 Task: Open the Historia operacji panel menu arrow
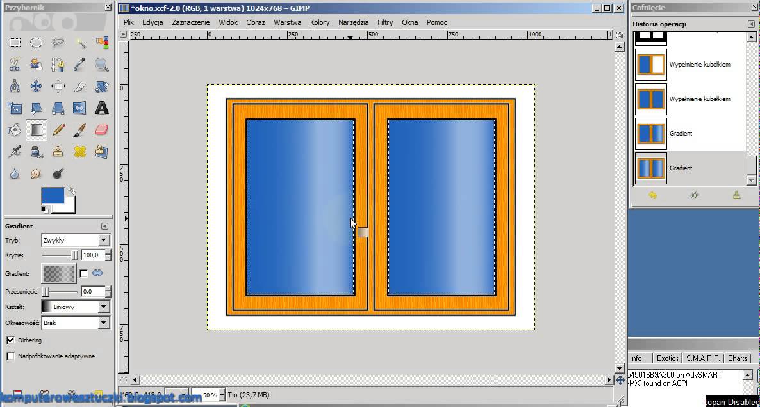(751, 24)
